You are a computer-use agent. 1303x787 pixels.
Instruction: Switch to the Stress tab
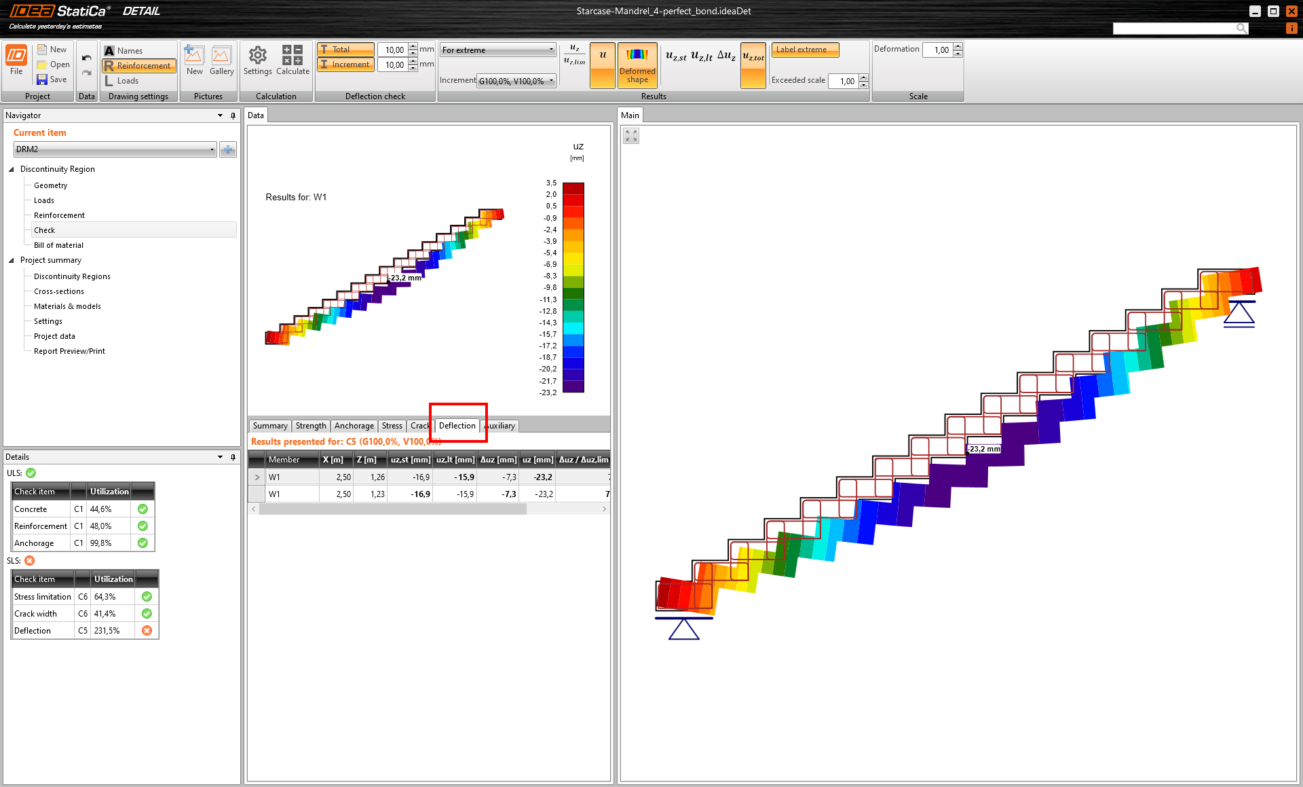pos(392,426)
